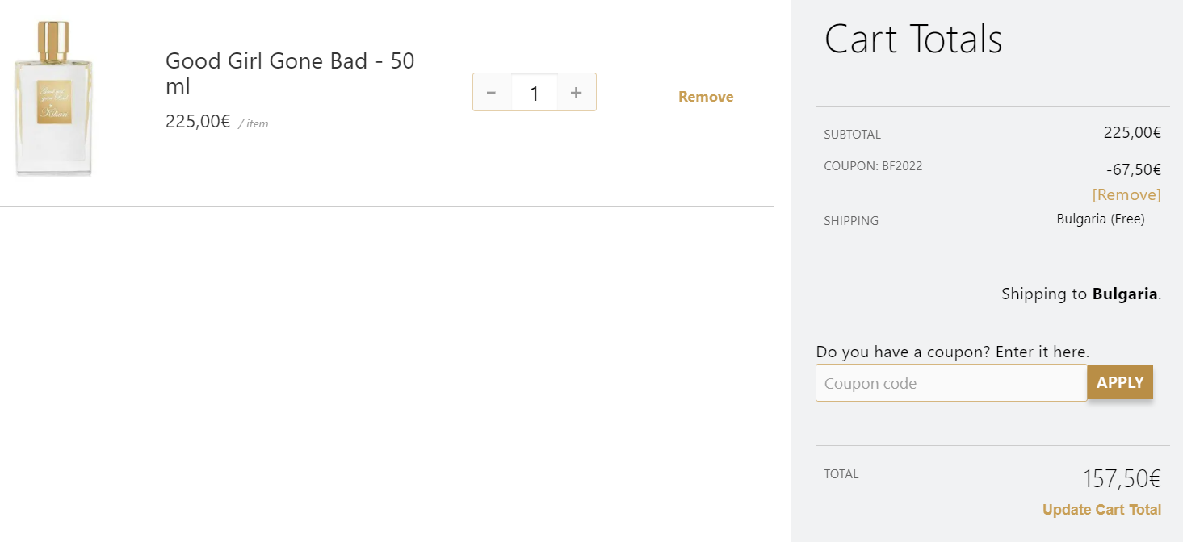Focus the Coupon code input field
The height and width of the screenshot is (542, 1183).
coord(950,383)
